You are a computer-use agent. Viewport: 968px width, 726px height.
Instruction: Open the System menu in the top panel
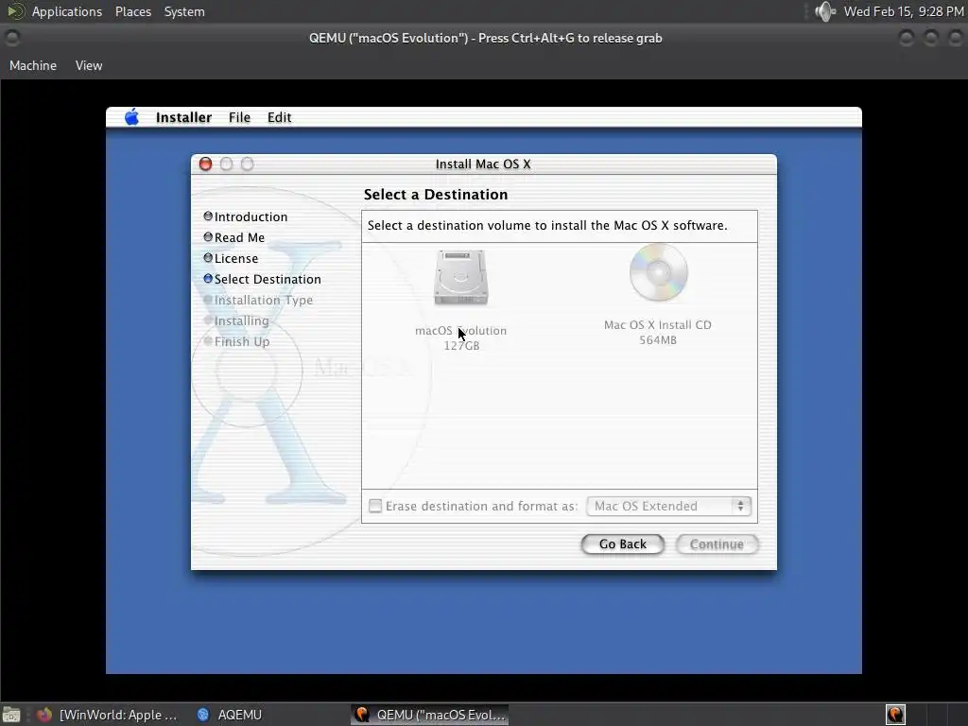click(x=184, y=11)
